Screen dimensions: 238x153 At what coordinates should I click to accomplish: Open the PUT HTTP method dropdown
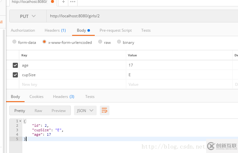point(28,16)
